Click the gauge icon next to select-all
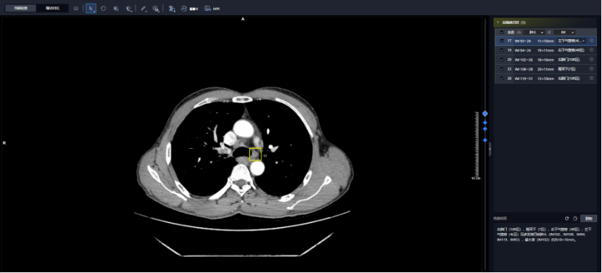Viewport: 602px width, 273px height. (519, 32)
